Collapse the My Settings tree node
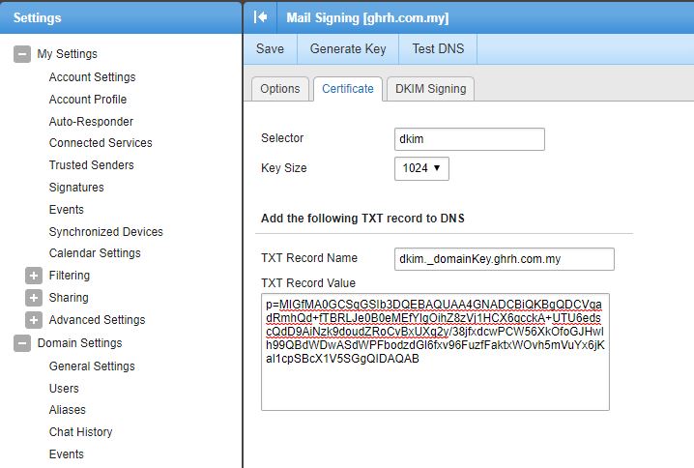Image resolution: width=694 pixels, height=468 pixels. (21, 54)
